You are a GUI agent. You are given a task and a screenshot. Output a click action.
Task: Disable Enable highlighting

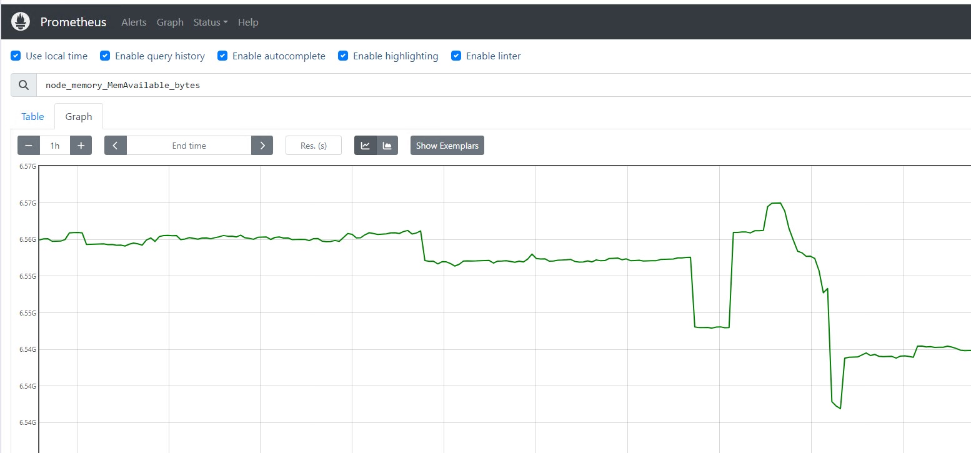click(x=343, y=56)
